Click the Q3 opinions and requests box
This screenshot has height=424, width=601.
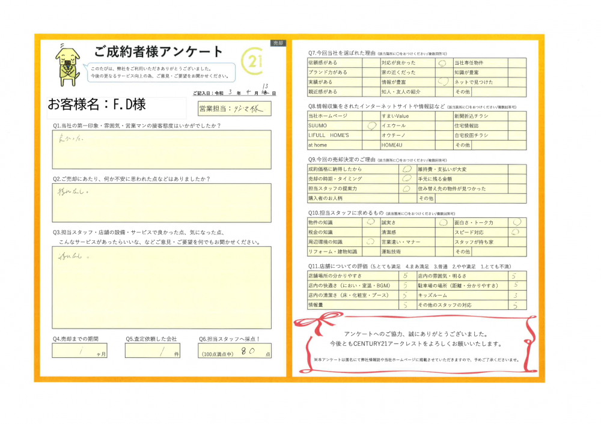click(x=161, y=287)
